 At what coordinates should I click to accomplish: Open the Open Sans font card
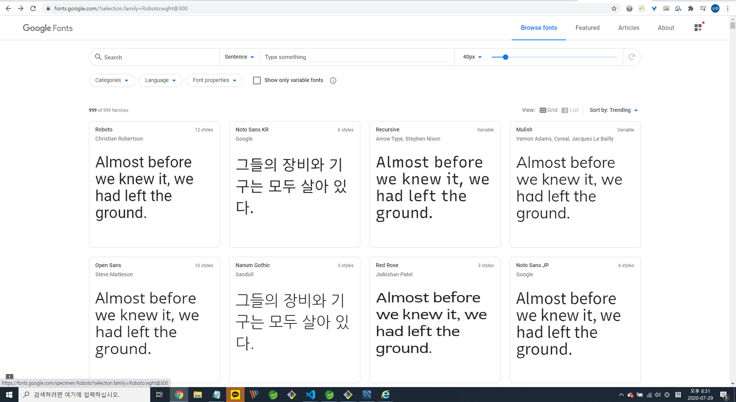154,320
